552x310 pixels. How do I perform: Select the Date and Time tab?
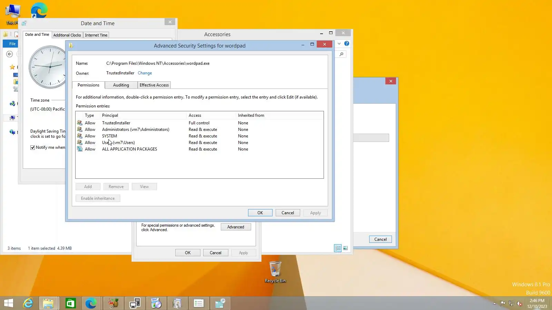point(37,34)
